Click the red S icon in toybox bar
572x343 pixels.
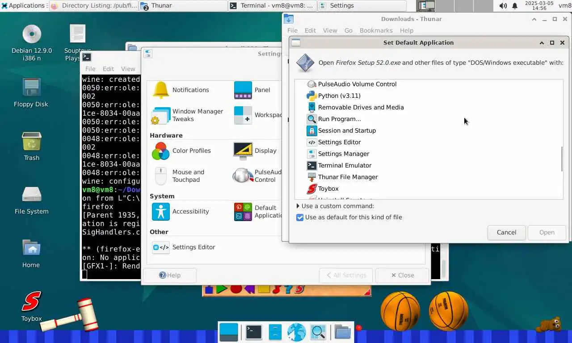tap(300, 289)
